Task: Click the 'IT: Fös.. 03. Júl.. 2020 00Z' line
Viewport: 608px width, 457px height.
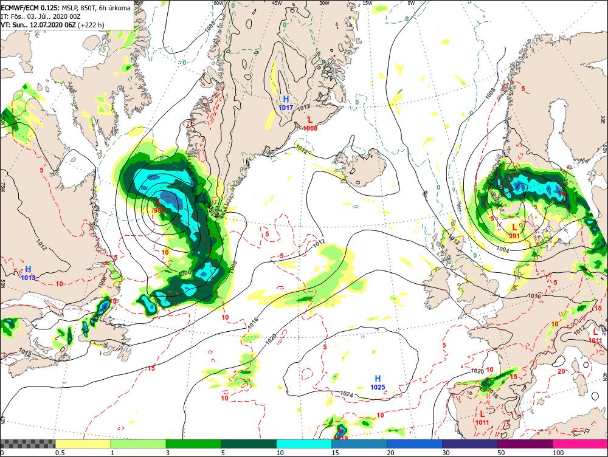Action: point(42,16)
